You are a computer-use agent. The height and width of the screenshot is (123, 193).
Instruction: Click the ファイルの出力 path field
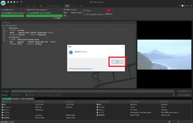(x=93, y=91)
